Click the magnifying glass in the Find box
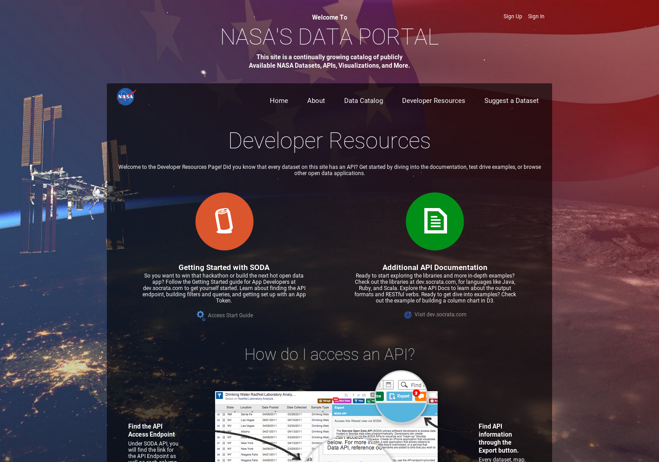 tap(404, 385)
